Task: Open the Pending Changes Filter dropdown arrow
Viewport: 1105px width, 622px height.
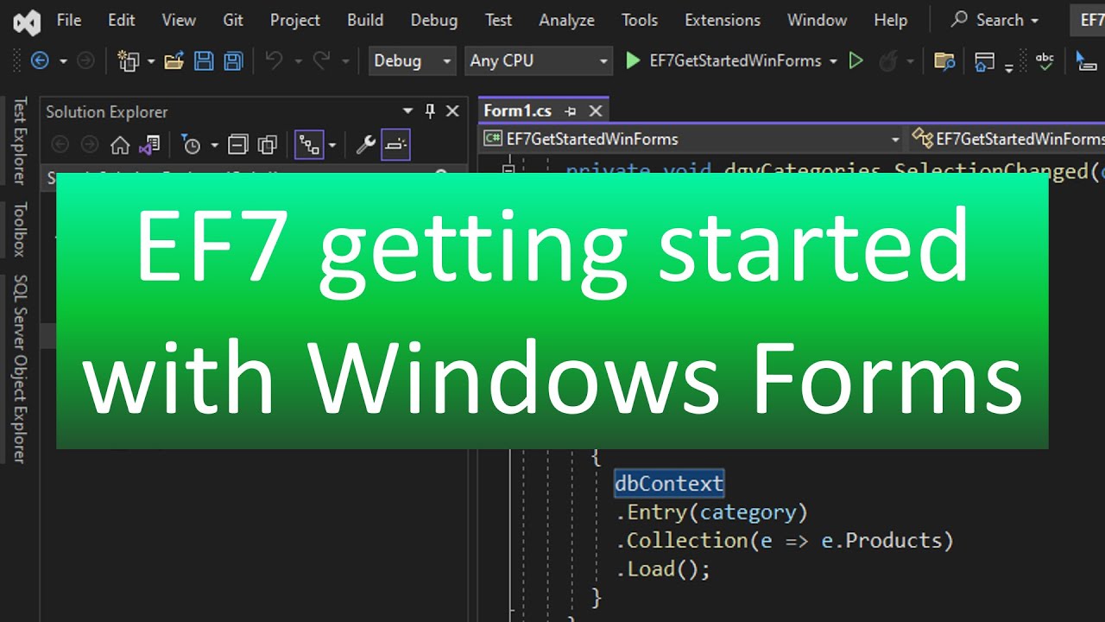Action: coord(214,145)
